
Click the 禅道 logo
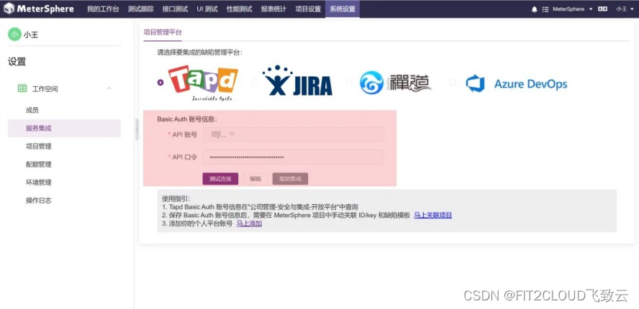point(395,83)
